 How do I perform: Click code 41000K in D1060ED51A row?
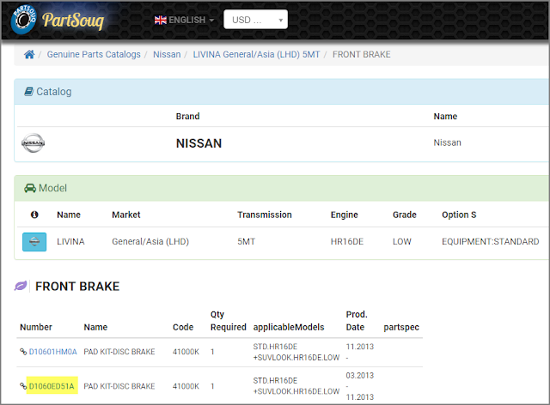(186, 386)
